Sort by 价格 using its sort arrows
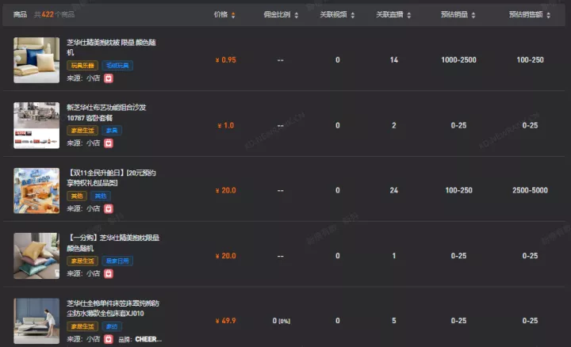This screenshot has height=347, width=571. 233,15
